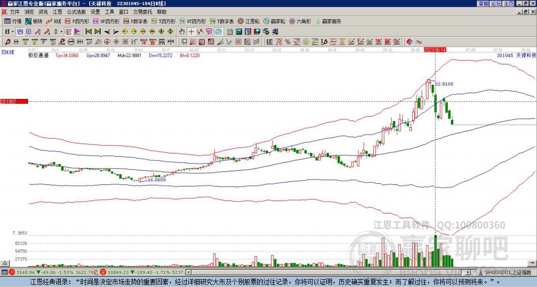Image resolution: width=537 pixels, height=287 pixels.
Task: Click SH000001 上证指数 status entry
Action: [506, 272]
